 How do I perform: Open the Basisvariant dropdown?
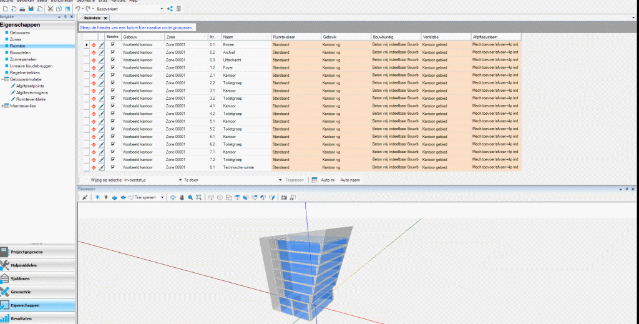coord(162,9)
